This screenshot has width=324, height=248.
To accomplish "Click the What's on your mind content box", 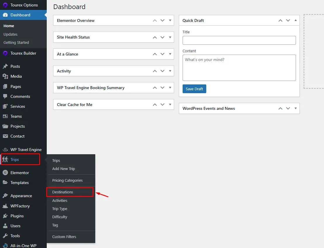I will coord(239,68).
